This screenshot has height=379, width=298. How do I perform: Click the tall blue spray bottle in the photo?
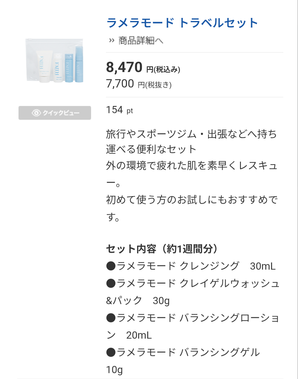(x=79, y=65)
